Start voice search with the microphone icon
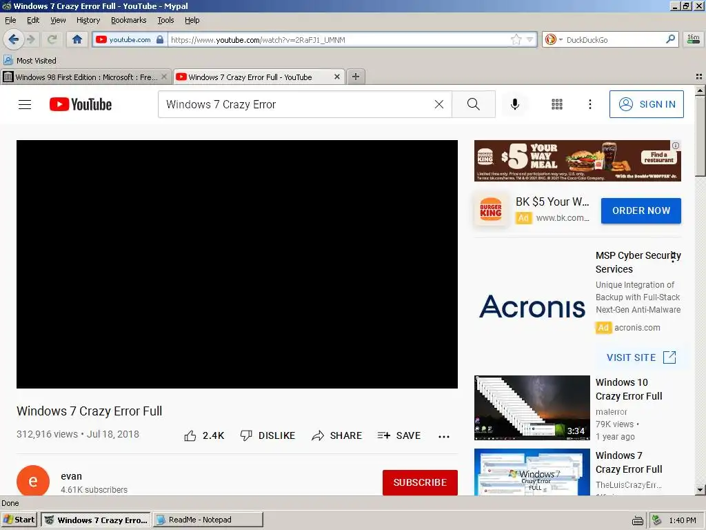 pyautogui.click(x=514, y=104)
